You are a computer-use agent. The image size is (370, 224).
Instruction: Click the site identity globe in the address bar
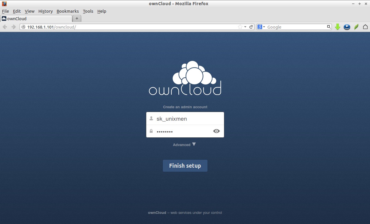click(x=23, y=27)
